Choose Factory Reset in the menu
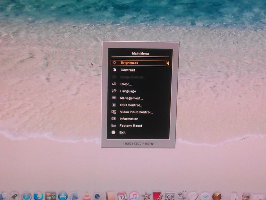 click(x=131, y=126)
